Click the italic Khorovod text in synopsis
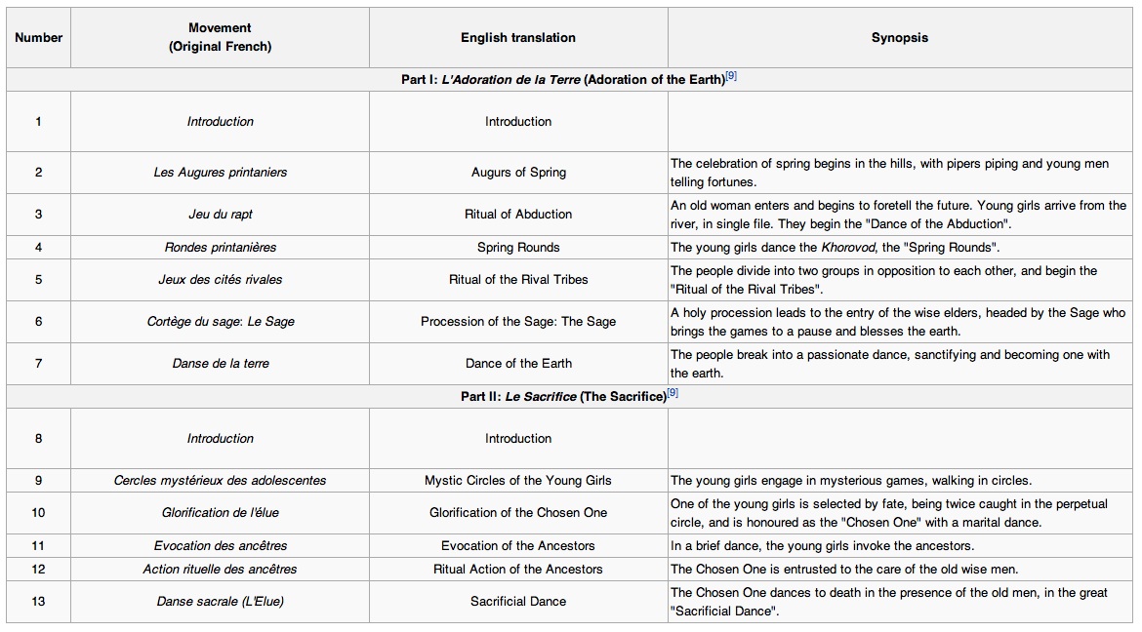The width and height of the screenshot is (1142, 632). [848, 248]
